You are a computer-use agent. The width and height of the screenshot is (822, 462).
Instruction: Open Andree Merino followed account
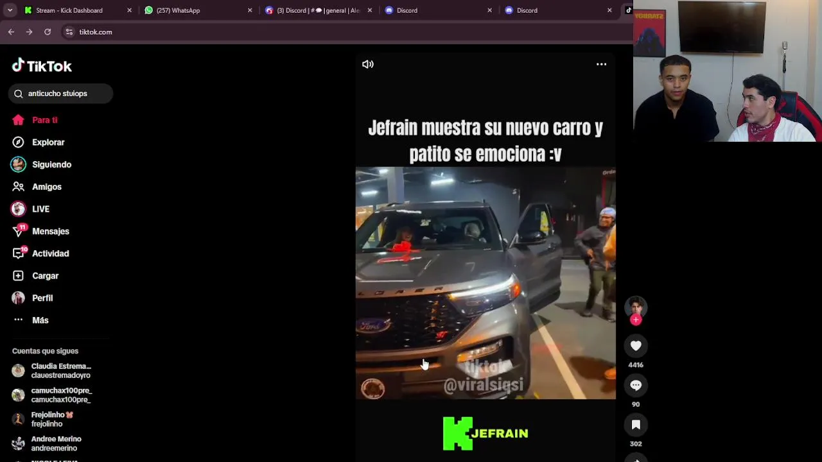[57, 444]
